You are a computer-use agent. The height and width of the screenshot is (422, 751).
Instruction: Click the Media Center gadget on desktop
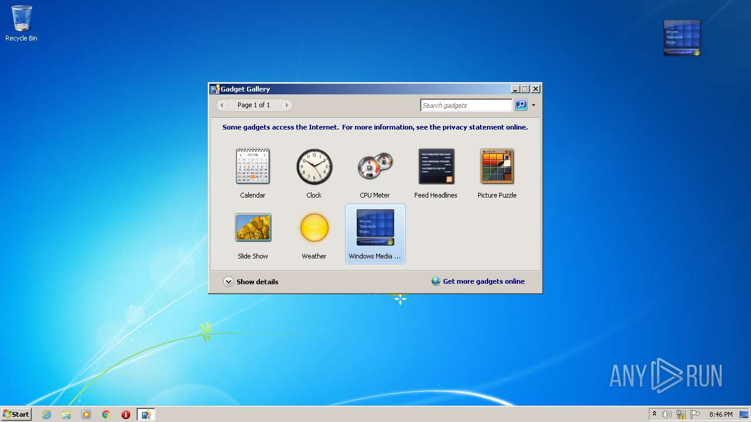(682, 38)
